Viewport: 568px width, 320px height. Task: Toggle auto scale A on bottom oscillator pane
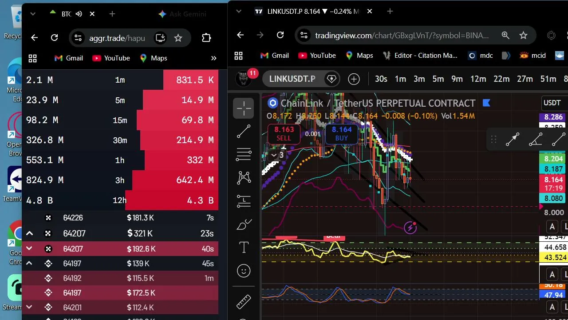[x=552, y=307]
